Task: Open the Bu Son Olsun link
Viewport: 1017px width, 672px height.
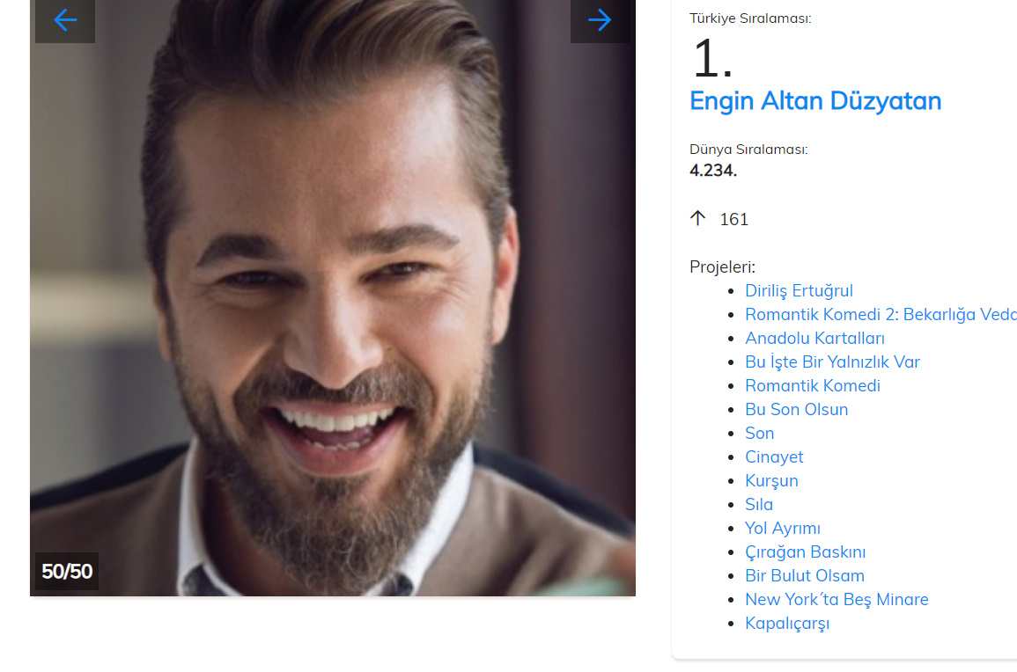Action: [797, 410]
